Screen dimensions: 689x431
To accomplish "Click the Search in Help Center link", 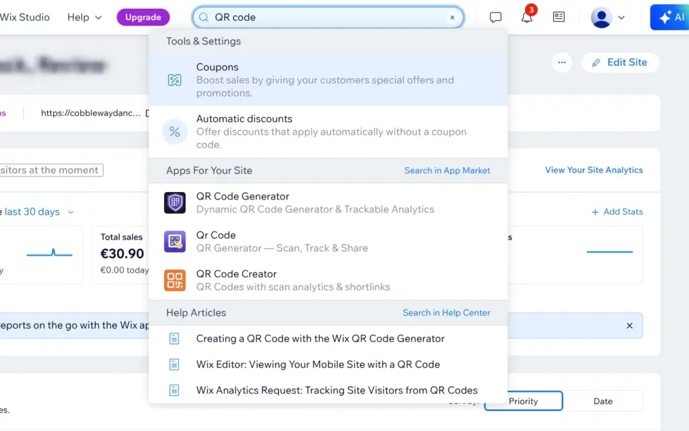I will (x=447, y=312).
